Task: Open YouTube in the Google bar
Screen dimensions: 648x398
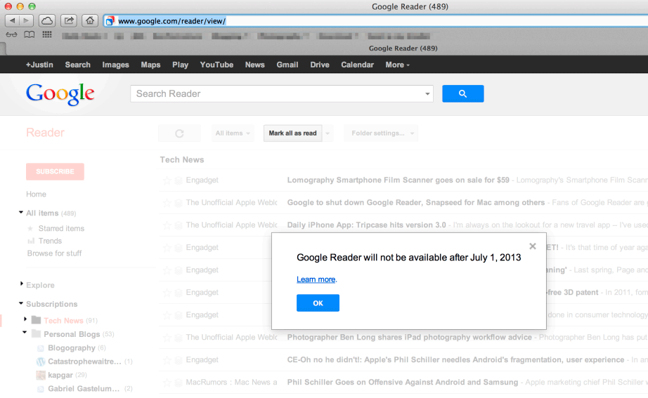Action: 216,65
